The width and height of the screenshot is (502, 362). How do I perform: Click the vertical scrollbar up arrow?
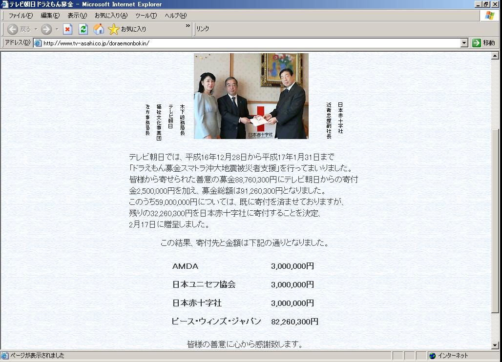tap(495, 56)
